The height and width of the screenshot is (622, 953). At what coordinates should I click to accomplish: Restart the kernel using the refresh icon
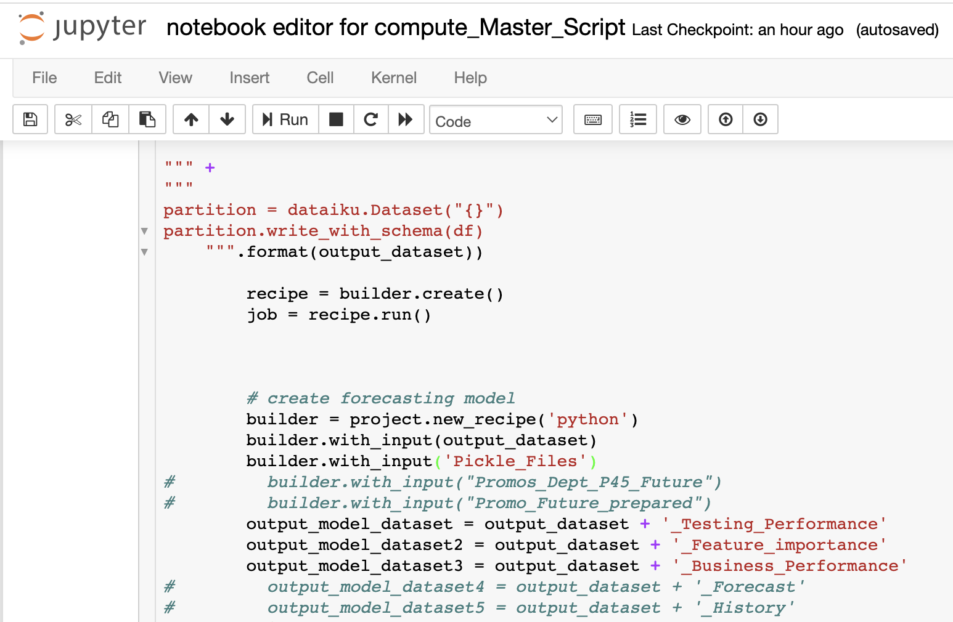tap(370, 119)
